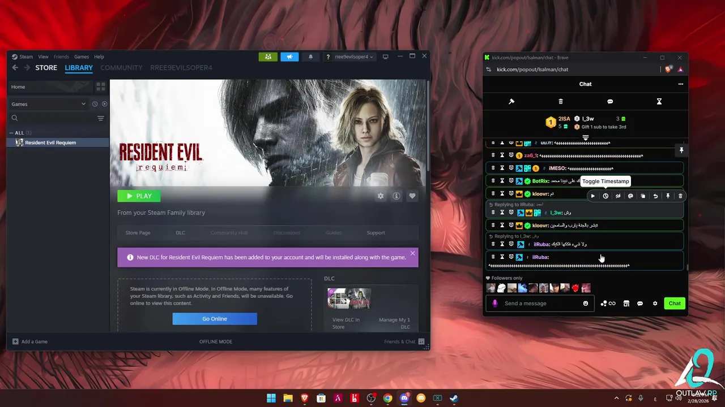Screen dimensions: 725x407
Task: Click the Brave Rewards triangle icon
Action: (680, 70)
